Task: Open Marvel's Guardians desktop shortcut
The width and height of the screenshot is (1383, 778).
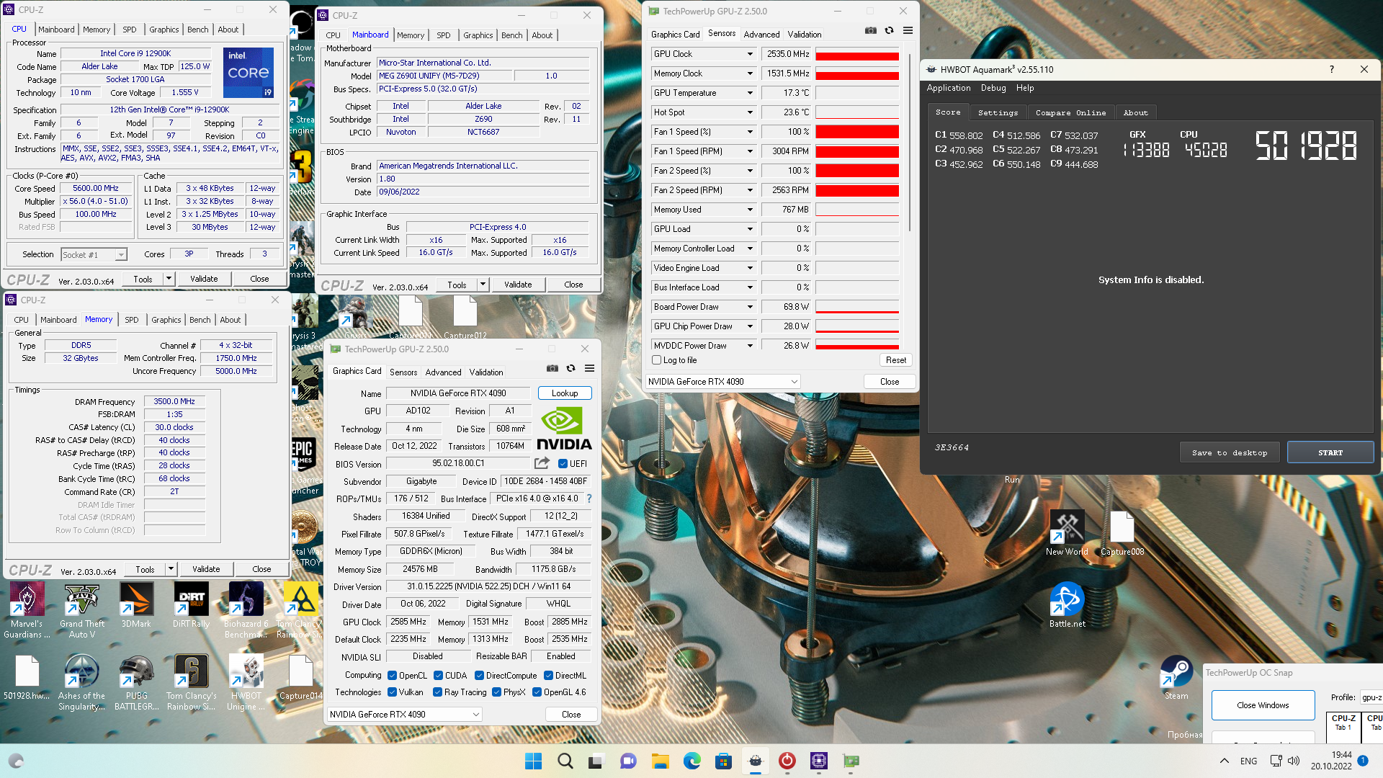Action: pyautogui.click(x=27, y=609)
